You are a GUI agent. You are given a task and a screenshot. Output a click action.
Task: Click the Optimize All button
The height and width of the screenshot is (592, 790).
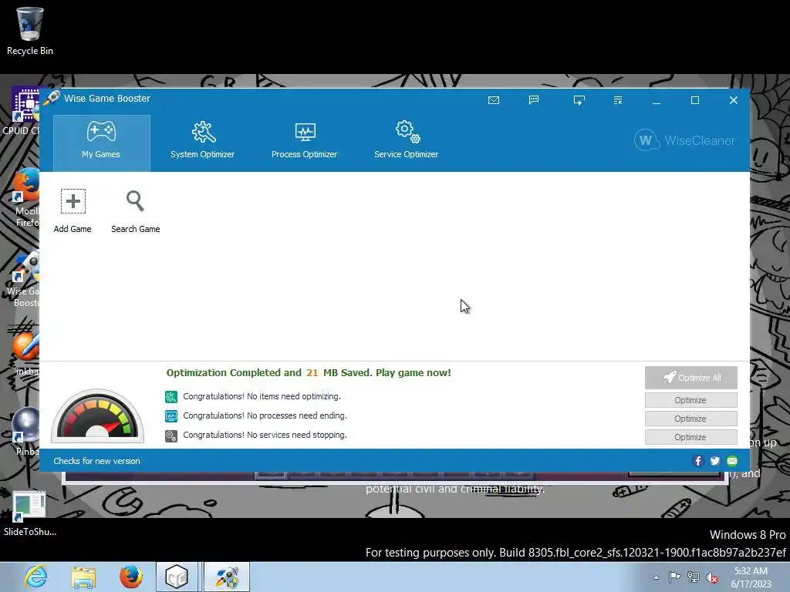point(690,378)
